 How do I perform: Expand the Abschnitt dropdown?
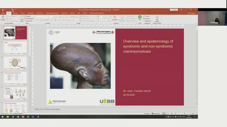[29, 21]
